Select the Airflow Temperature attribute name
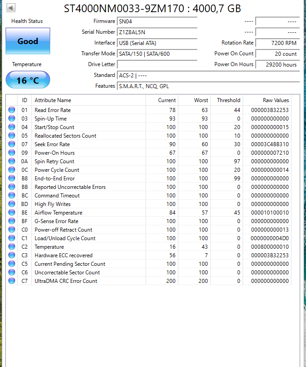306x367 pixels. 58,213
